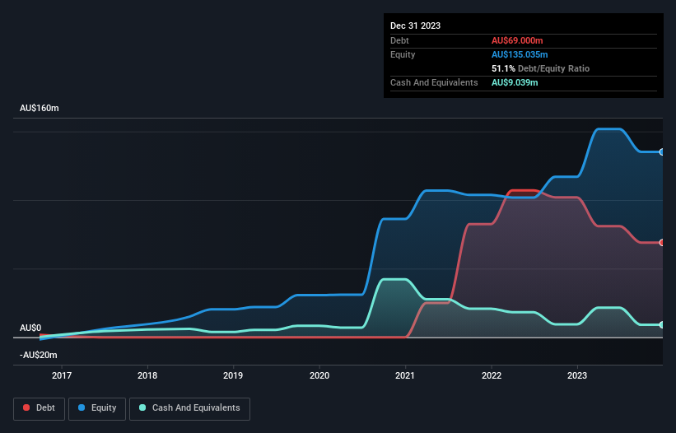The image size is (676, 433).
Task: Click the AU$0 y-axis label
Action: pyautogui.click(x=30, y=328)
